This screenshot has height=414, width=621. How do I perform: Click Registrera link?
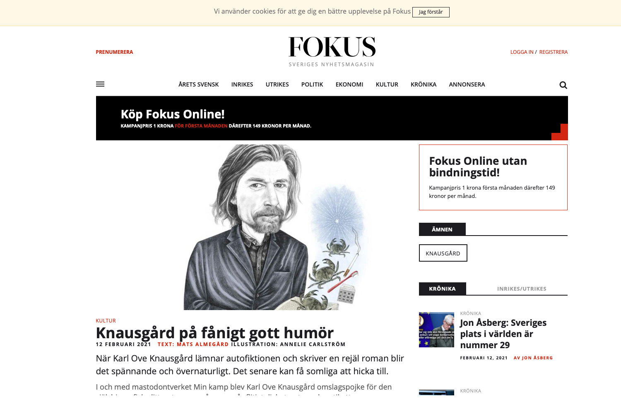click(x=554, y=52)
